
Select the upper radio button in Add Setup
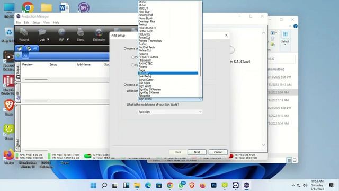(133, 57)
